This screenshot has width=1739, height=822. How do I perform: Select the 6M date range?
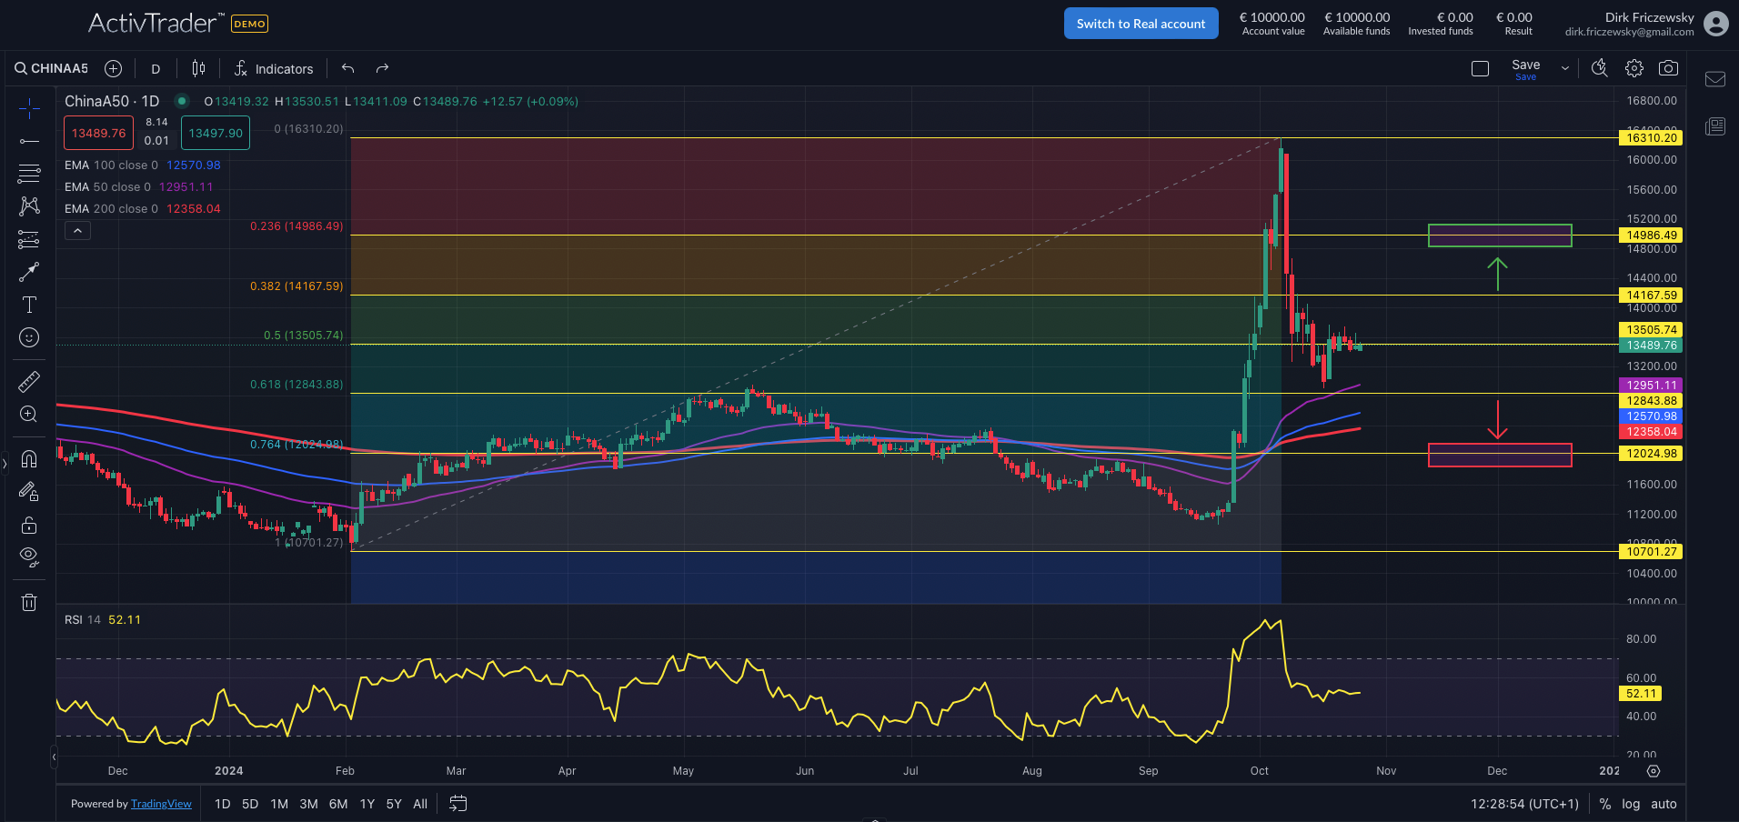click(338, 804)
